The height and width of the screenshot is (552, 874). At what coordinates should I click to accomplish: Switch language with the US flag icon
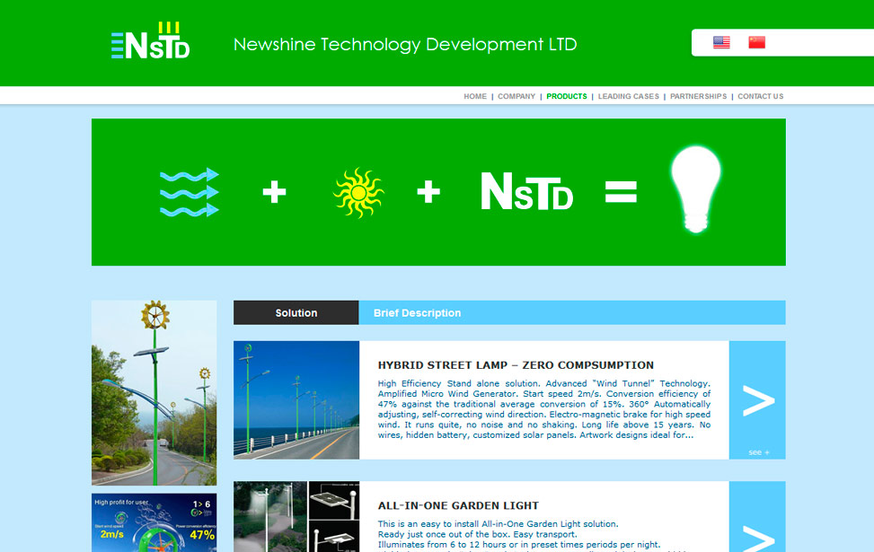[x=721, y=42]
